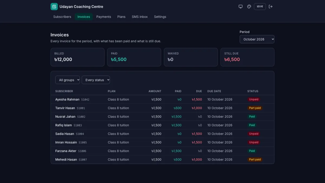This screenshot has height=183, width=325.
Task: Select the Invoices tab
Action: 84,17
